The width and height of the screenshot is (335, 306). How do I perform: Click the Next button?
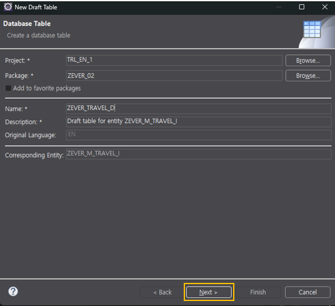point(209,292)
